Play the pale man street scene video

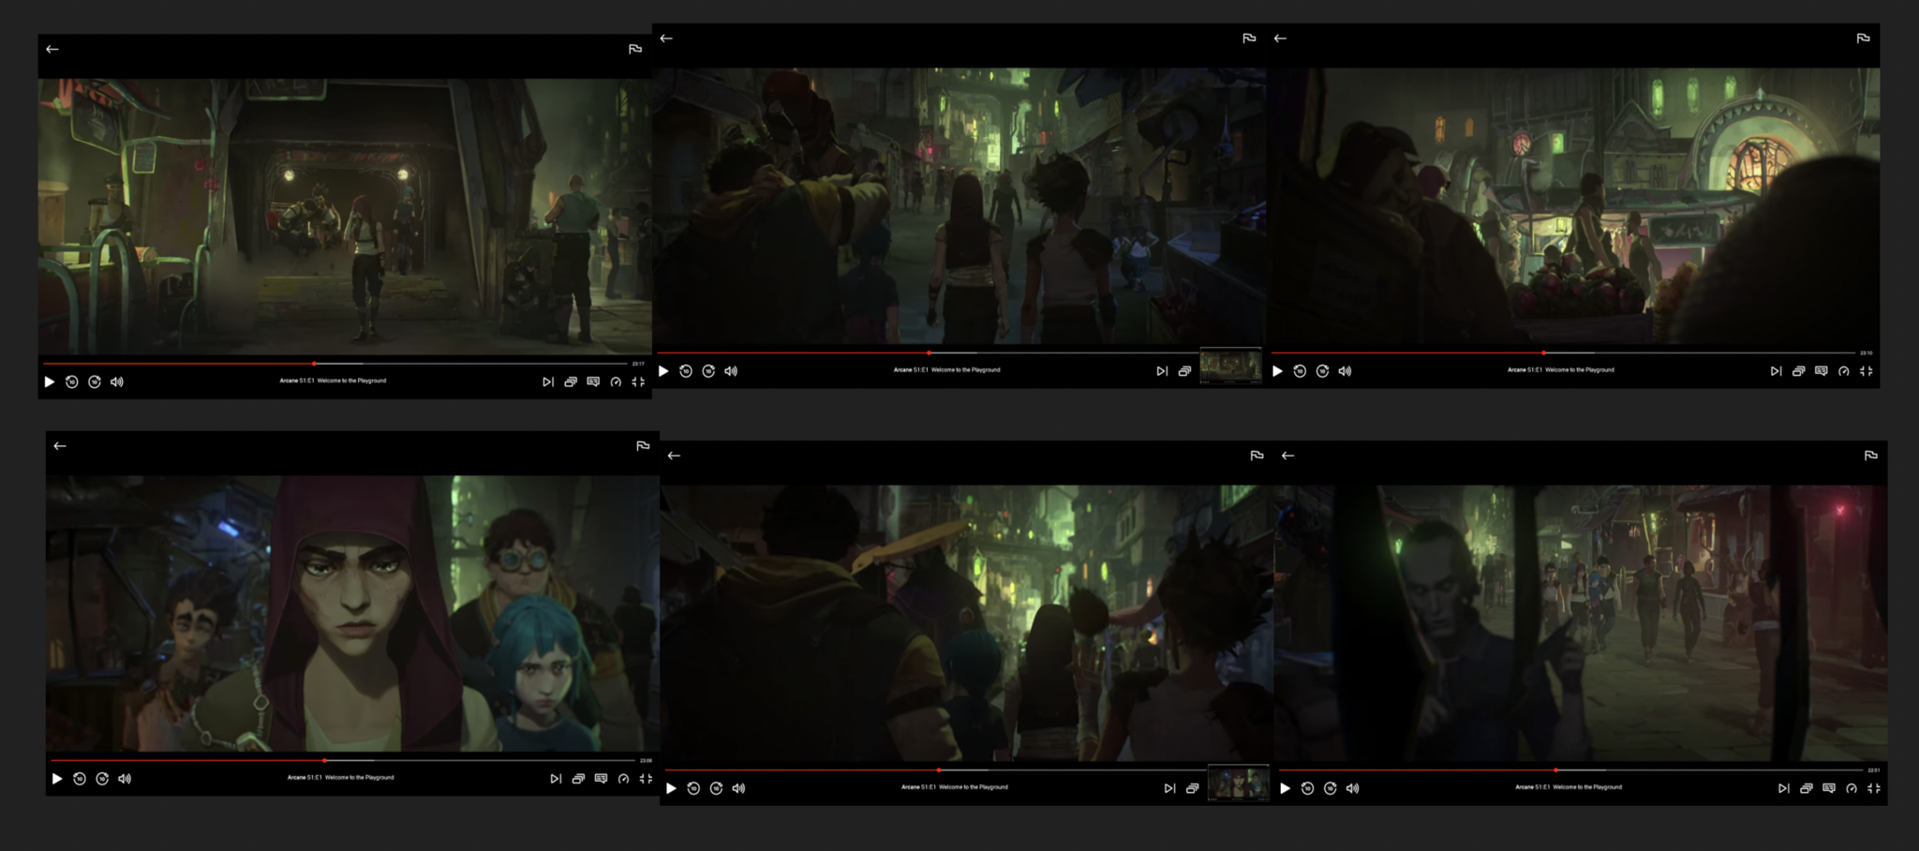1285,788
